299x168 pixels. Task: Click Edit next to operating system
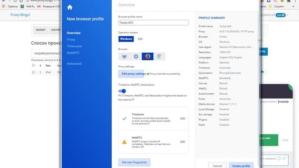140,39
